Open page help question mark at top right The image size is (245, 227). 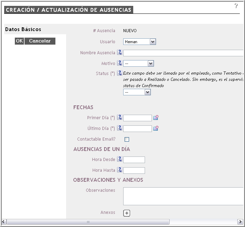(x=236, y=6)
